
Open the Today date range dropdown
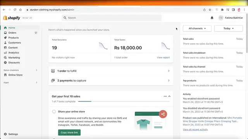tap(228, 28)
